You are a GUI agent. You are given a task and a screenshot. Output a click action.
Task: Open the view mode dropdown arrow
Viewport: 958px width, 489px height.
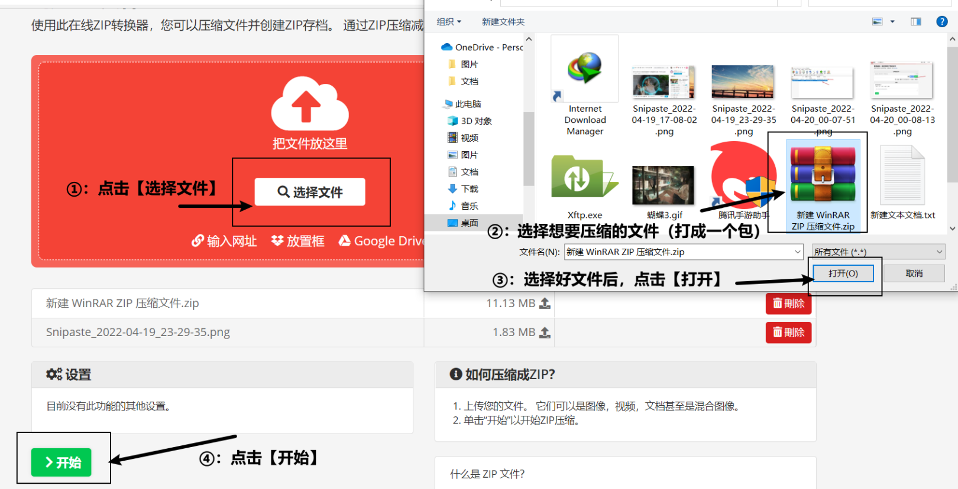pyautogui.click(x=892, y=22)
